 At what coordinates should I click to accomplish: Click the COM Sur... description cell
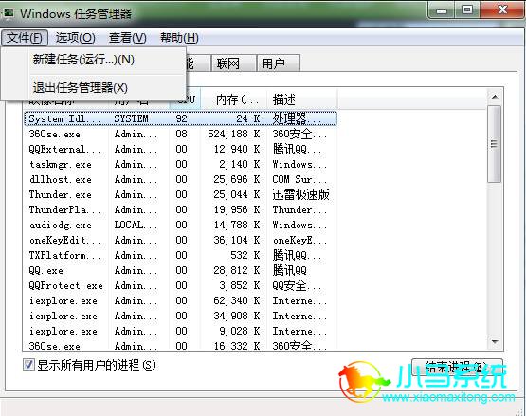299,179
